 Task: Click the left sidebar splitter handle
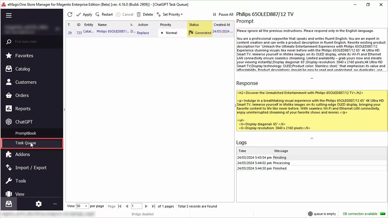tap(64, 110)
